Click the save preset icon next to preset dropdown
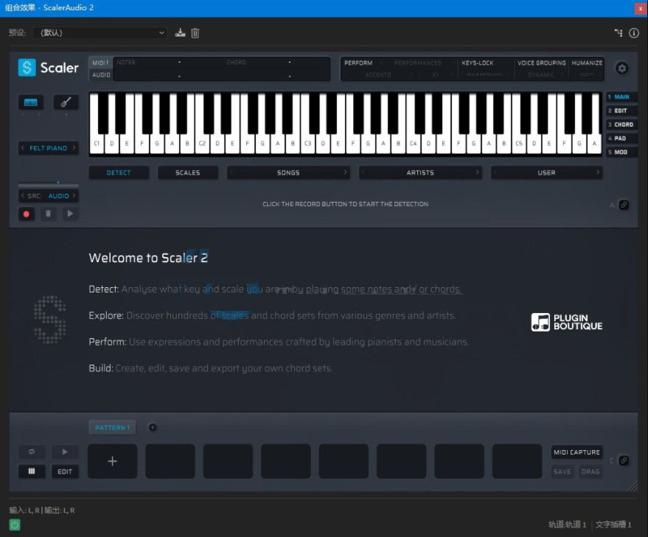This screenshot has height=537, width=648. pos(180,32)
